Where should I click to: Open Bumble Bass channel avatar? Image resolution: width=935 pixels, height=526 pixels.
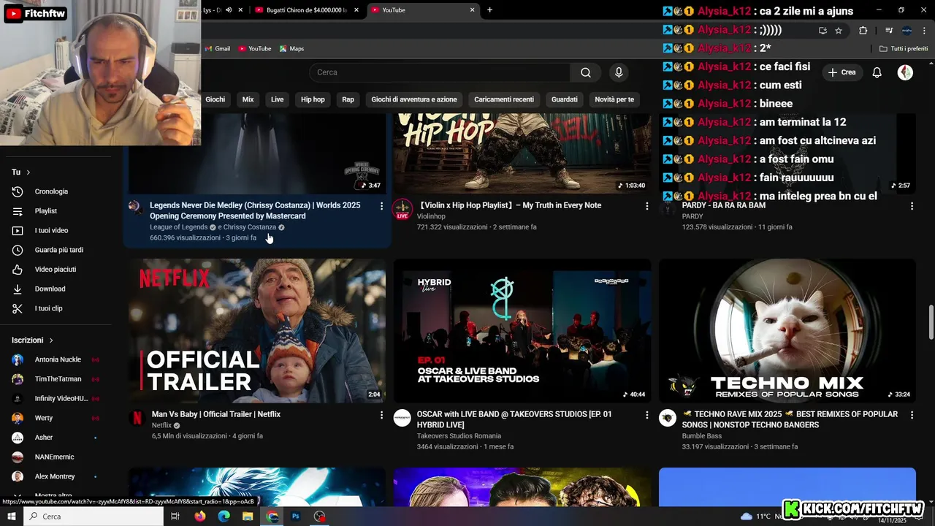coord(667,418)
